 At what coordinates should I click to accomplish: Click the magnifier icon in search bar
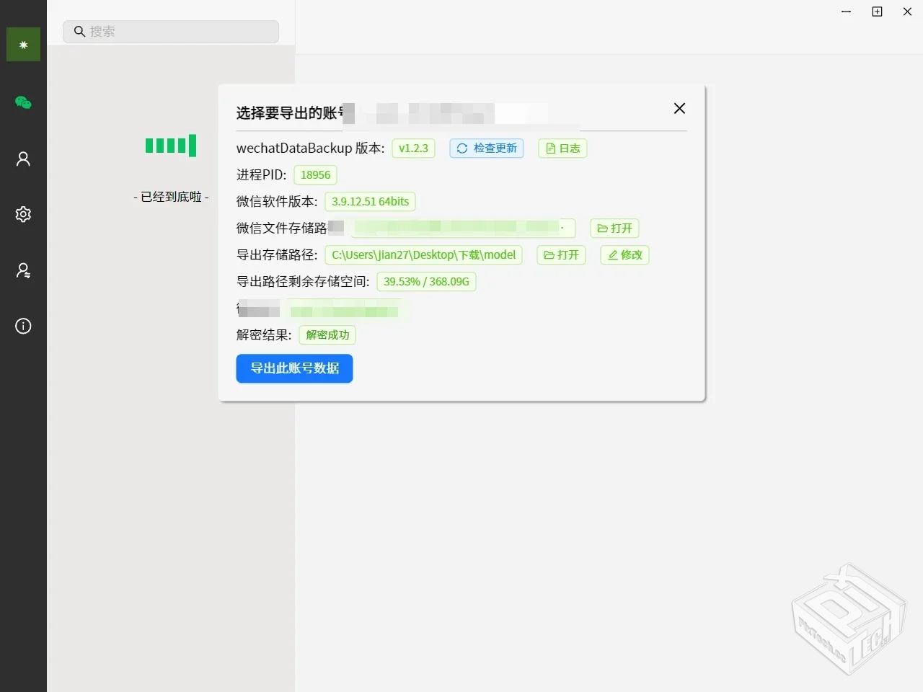(x=79, y=32)
